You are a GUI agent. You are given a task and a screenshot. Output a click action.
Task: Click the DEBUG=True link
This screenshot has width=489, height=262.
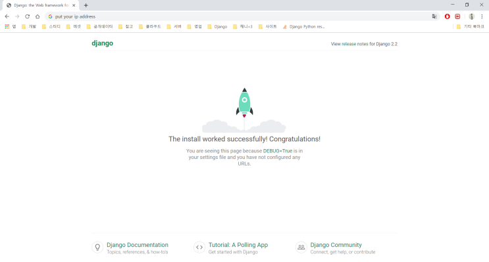(278, 151)
